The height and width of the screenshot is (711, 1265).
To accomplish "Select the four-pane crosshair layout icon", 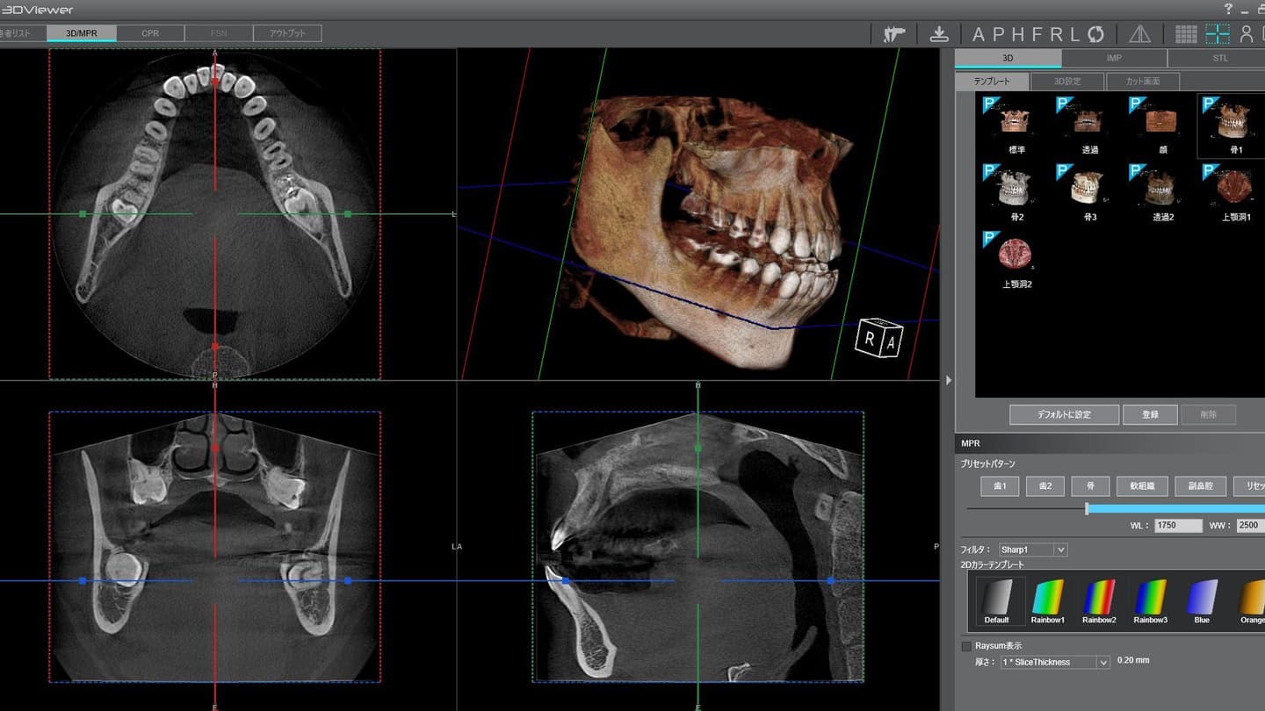I will [x=1218, y=34].
